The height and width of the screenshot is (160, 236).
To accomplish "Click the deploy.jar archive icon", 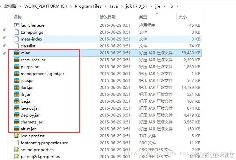I will 17,115.
